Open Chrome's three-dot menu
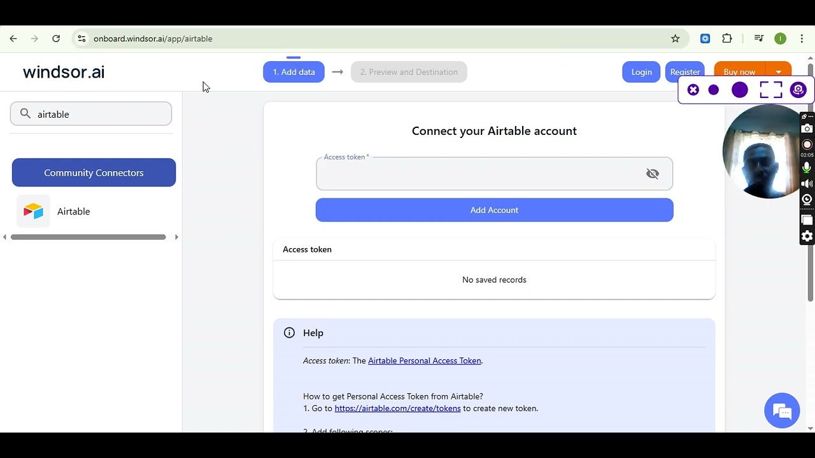815x458 pixels. (802, 39)
